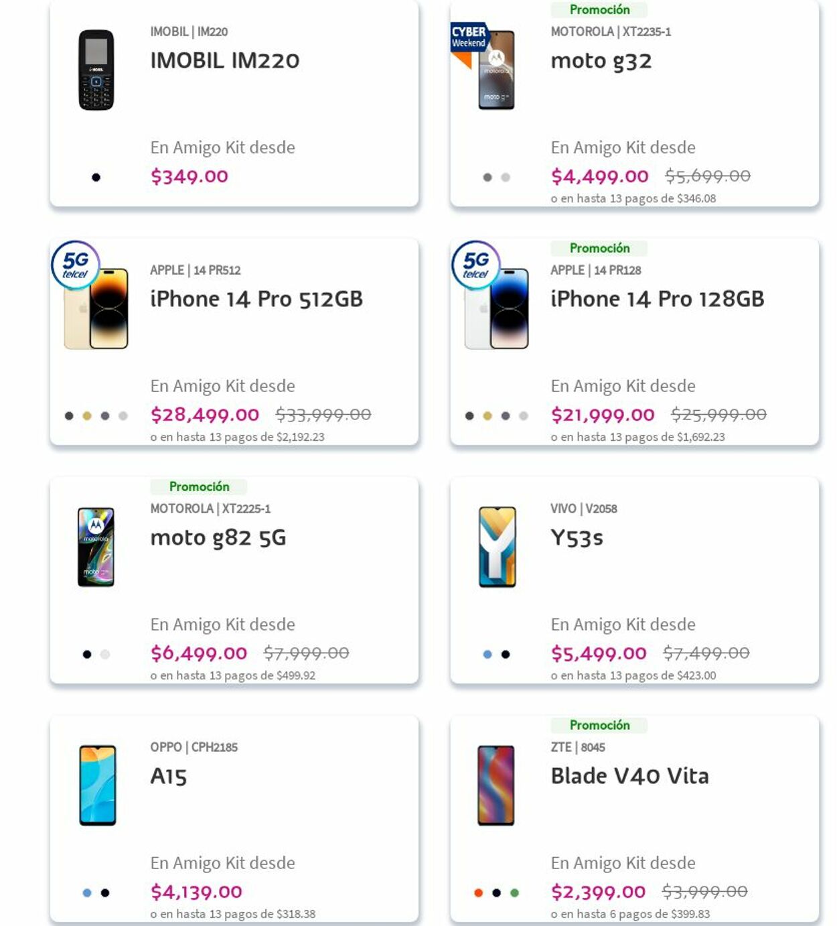Pick white color swatch for moto g82 5G
Image resolution: width=837 pixels, height=926 pixels.
[105, 655]
